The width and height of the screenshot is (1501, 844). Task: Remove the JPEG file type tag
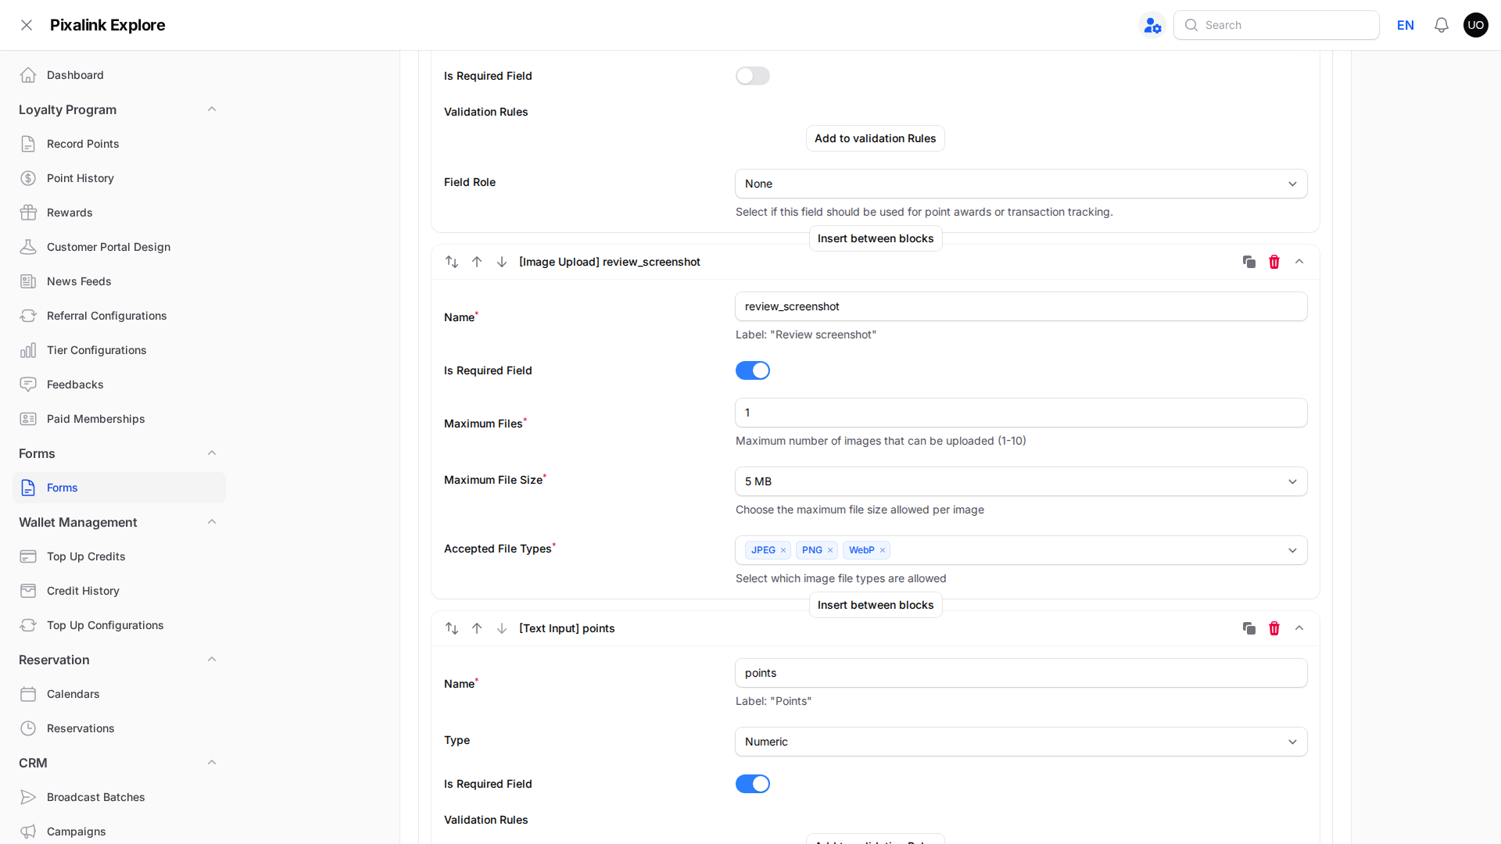tap(783, 550)
